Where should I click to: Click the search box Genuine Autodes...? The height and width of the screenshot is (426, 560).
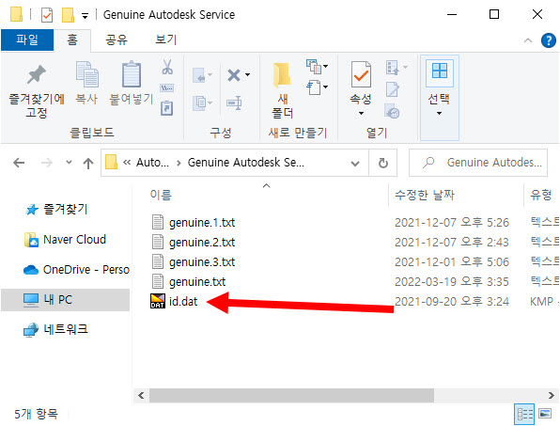point(478,163)
